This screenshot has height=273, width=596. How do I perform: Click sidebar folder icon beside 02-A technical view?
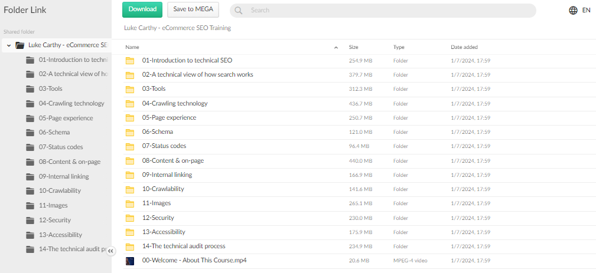30,74
